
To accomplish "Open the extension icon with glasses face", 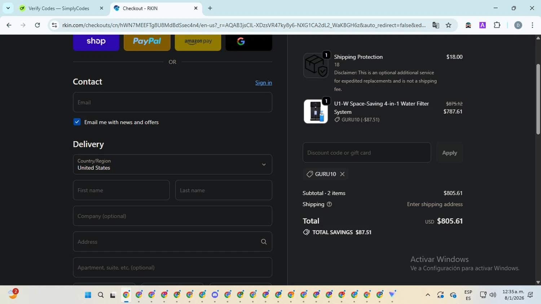I will pyautogui.click(x=468, y=25).
